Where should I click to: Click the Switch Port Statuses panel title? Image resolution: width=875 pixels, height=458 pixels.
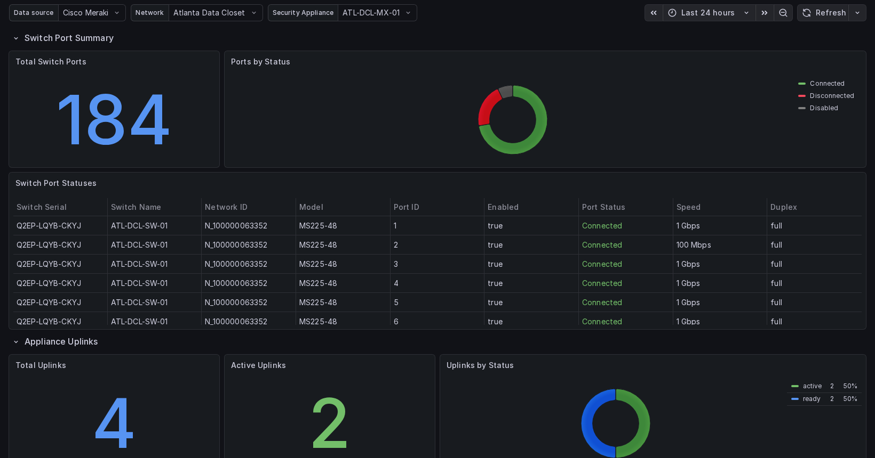click(x=56, y=183)
